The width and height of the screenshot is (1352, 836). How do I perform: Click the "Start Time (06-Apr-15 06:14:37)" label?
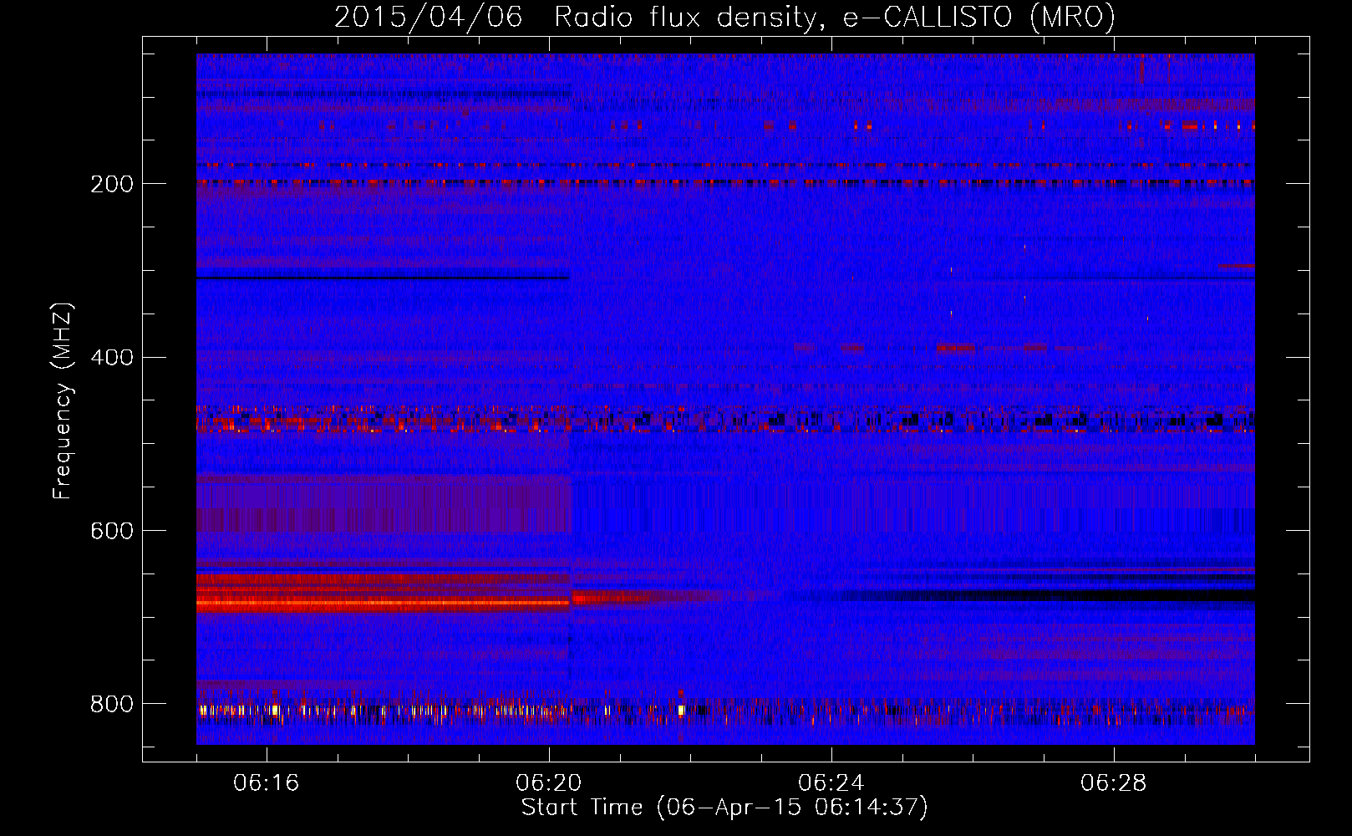click(x=724, y=808)
